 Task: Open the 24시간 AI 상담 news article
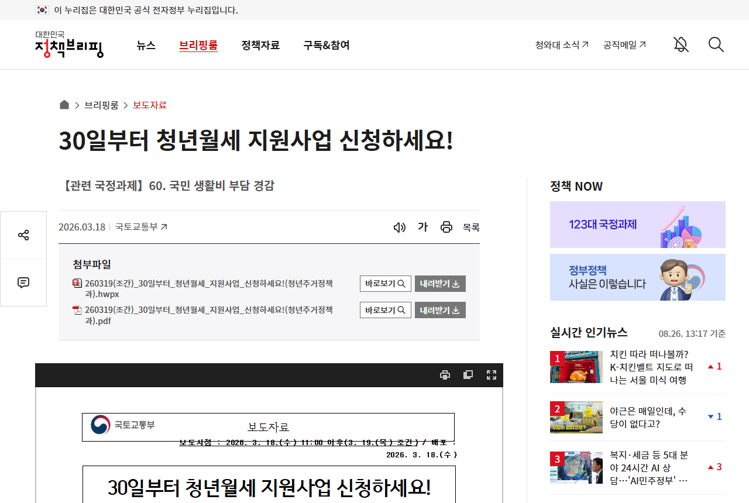click(649, 467)
